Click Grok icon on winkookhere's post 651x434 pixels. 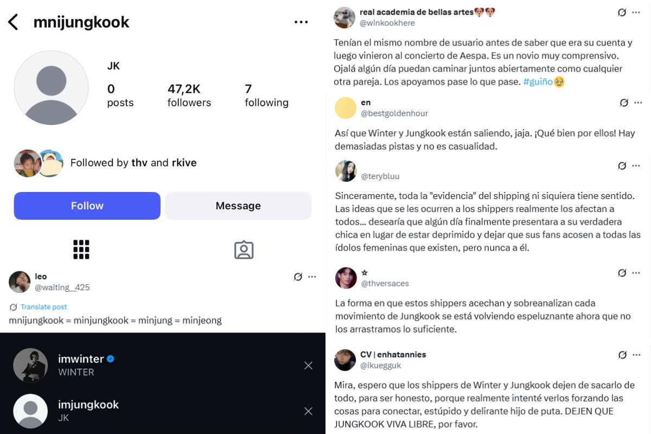click(622, 12)
